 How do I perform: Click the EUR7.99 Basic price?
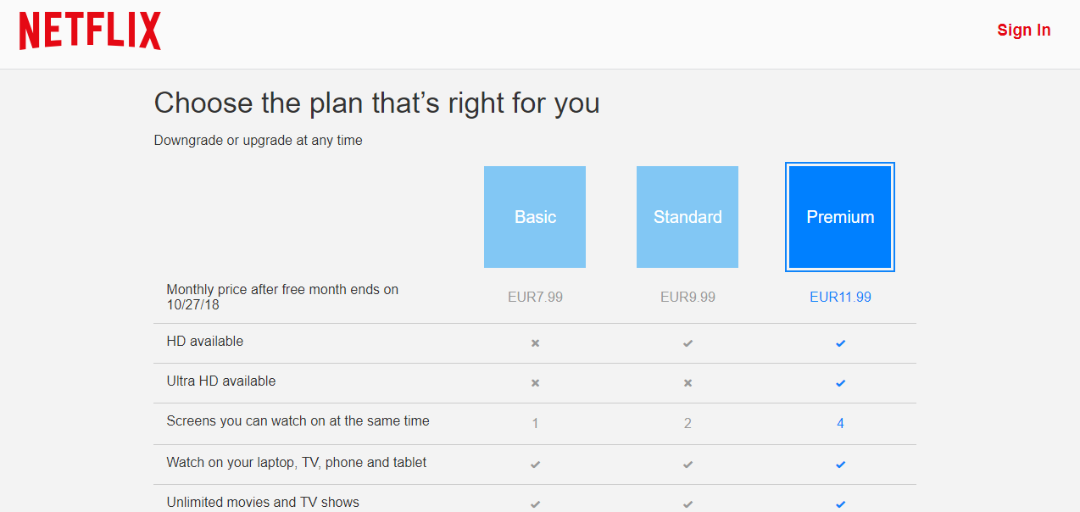535,297
